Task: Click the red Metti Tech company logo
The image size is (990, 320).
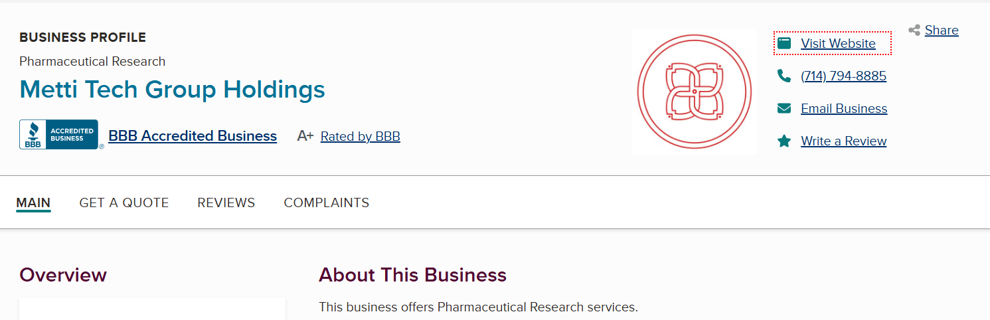Action: pos(695,92)
